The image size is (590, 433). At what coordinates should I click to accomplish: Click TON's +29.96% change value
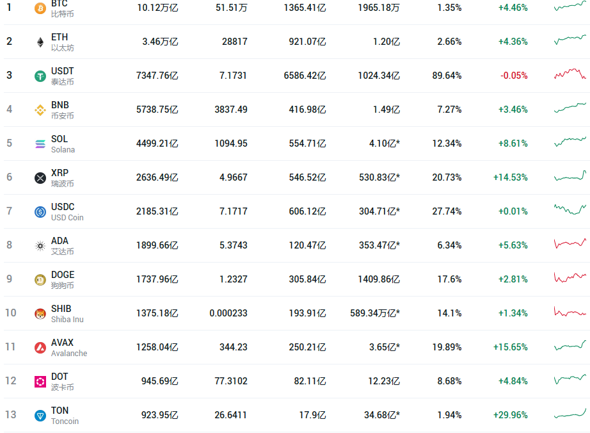coord(510,415)
